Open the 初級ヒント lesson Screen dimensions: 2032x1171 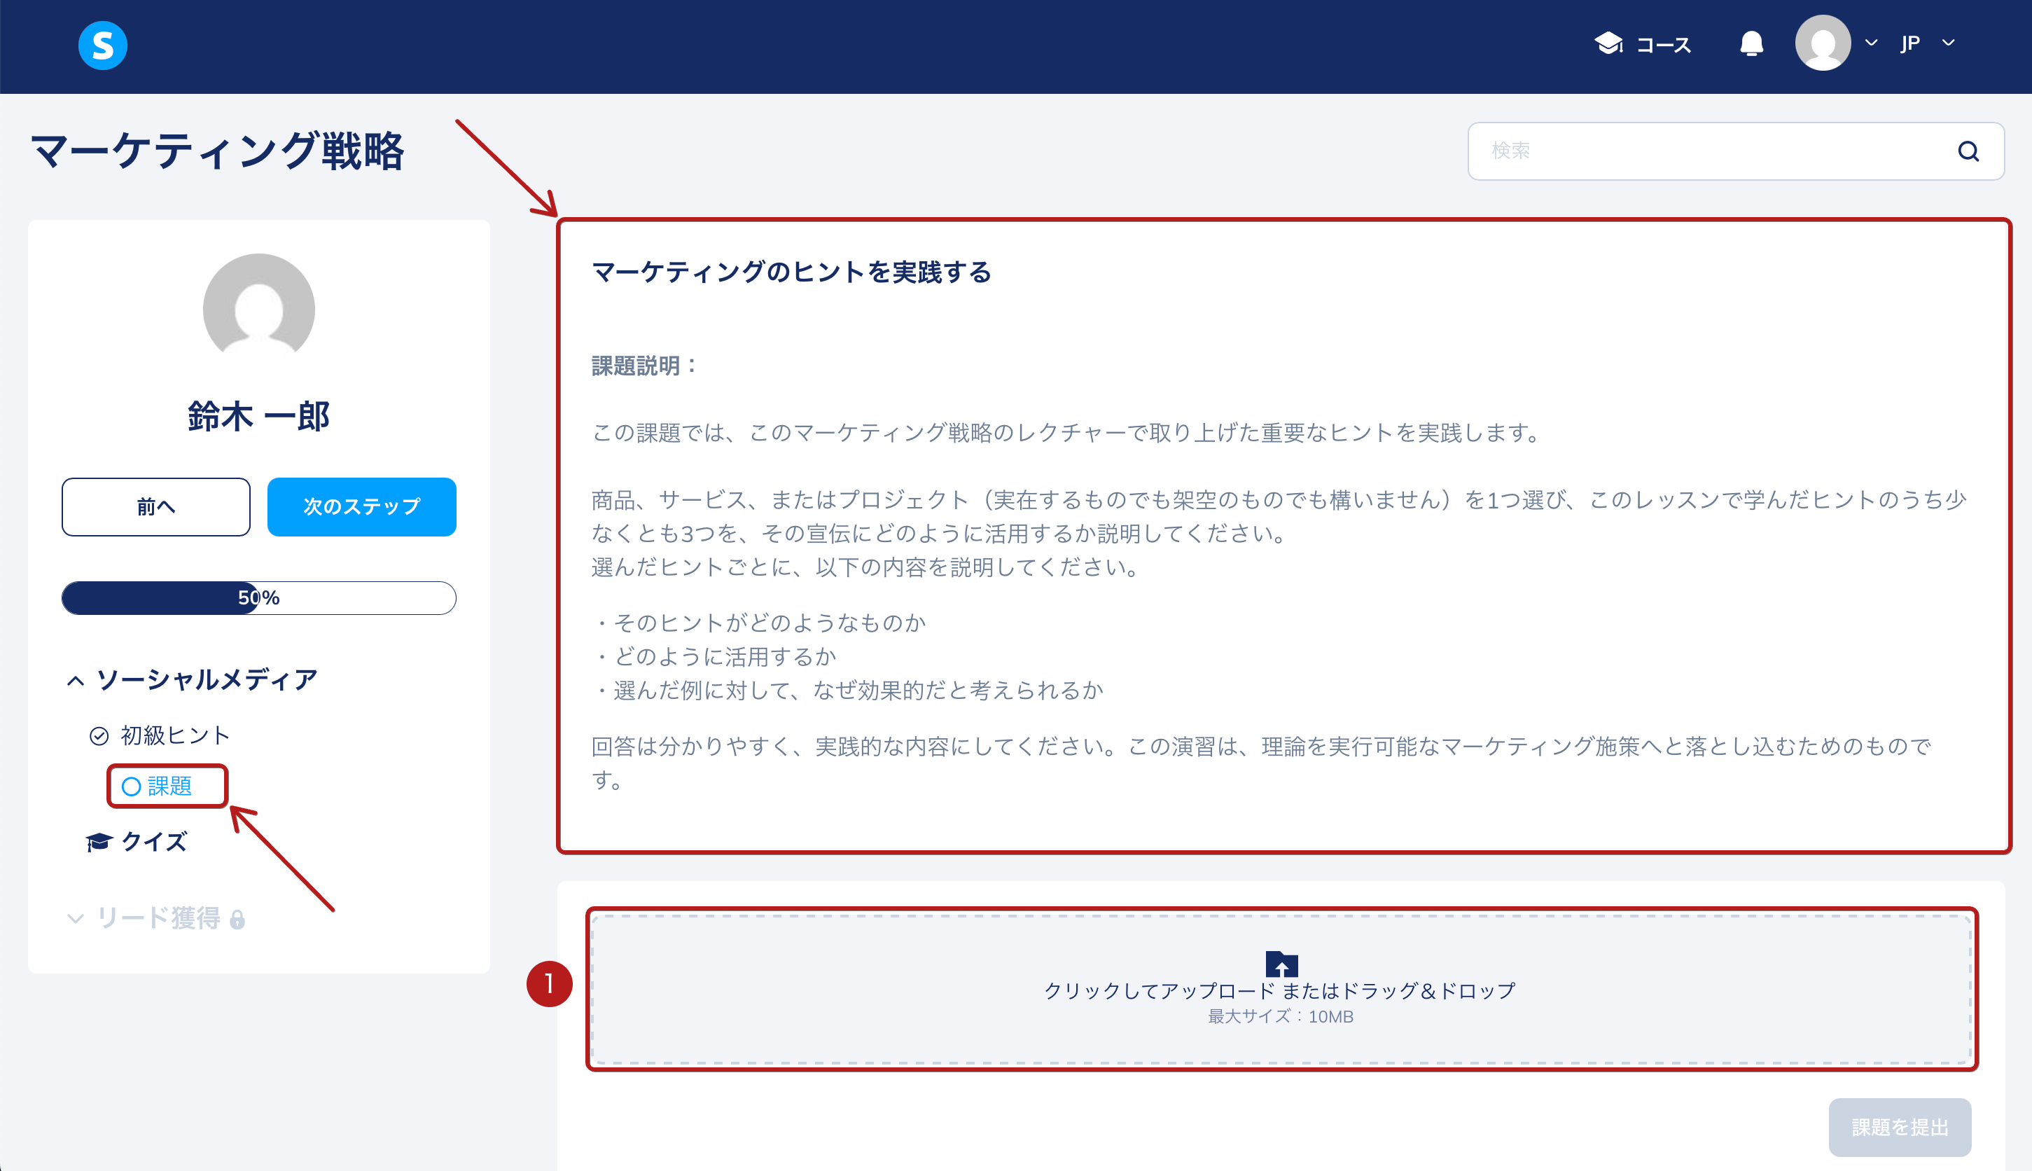coord(175,735)
